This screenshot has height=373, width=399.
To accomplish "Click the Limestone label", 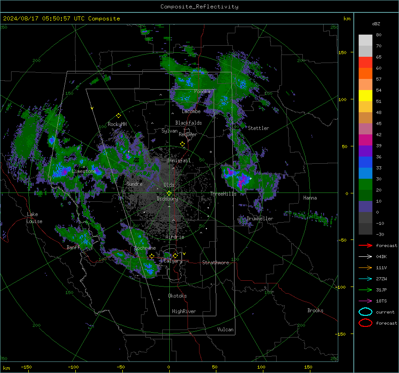I will click(84, 171).
